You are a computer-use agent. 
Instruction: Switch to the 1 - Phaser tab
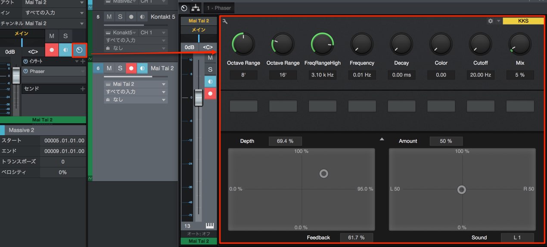point(219,8)
